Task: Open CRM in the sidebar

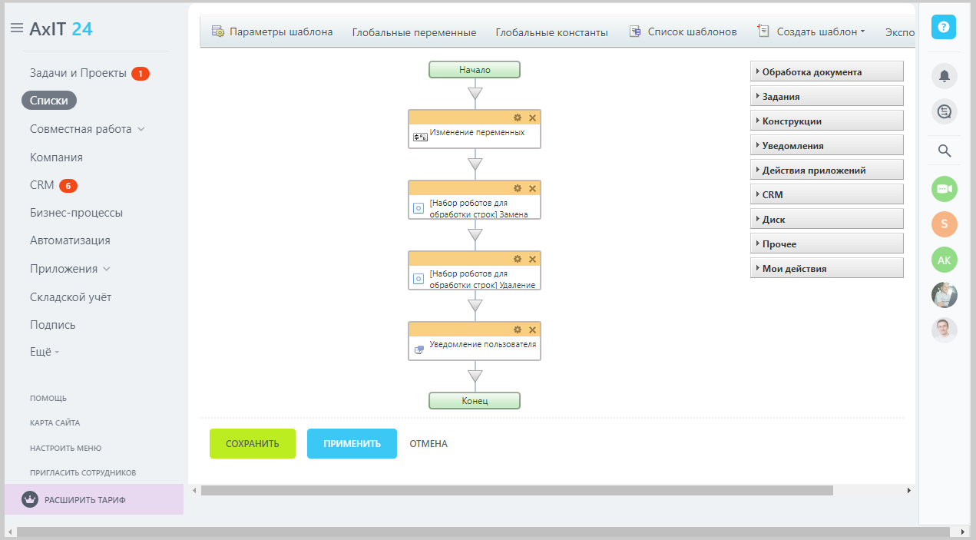Action: (x=42, y=185)
